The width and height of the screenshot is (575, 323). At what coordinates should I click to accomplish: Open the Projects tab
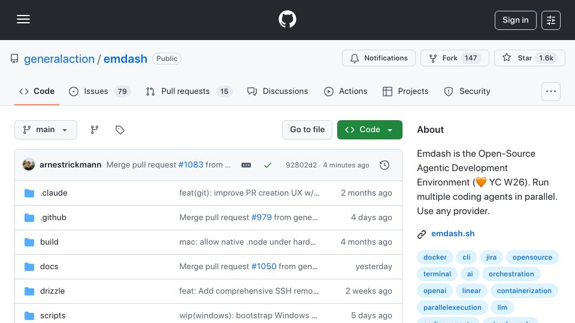click(x=405, y=91)
